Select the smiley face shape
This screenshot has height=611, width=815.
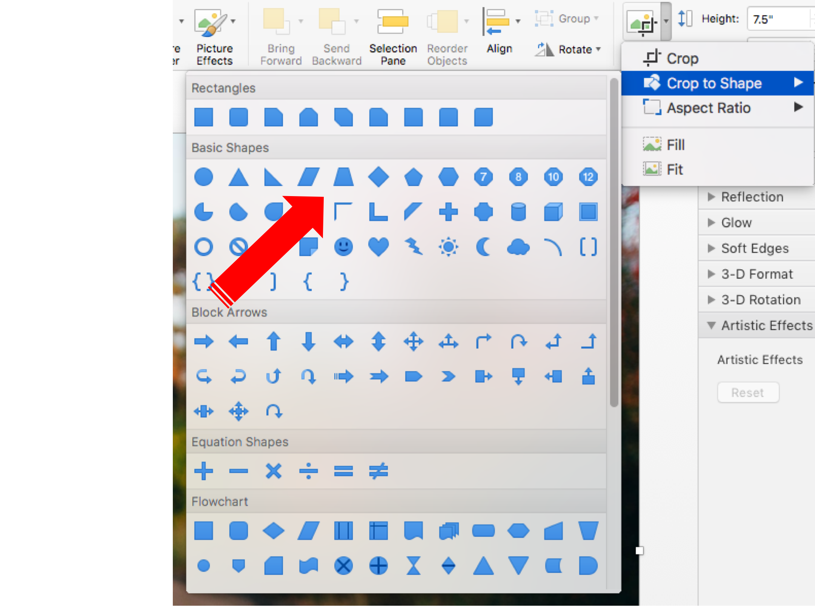[344, 247]
